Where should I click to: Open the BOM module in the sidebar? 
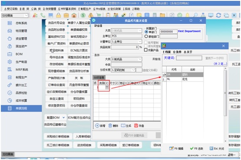(19, 54)
